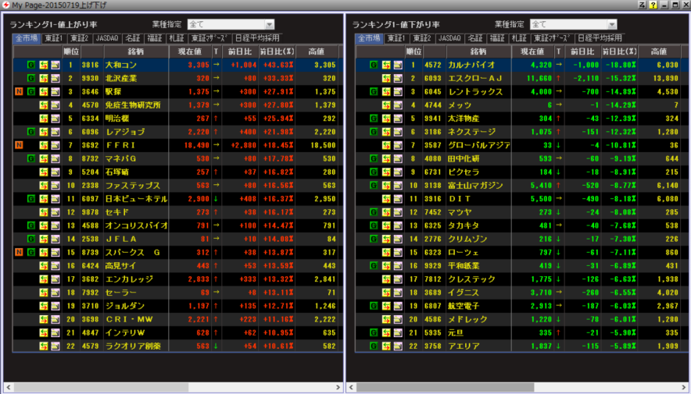The width and height of the screenshot is (691, 394).
Task: Open the yellow help question mark button
Action: point(653,5)
